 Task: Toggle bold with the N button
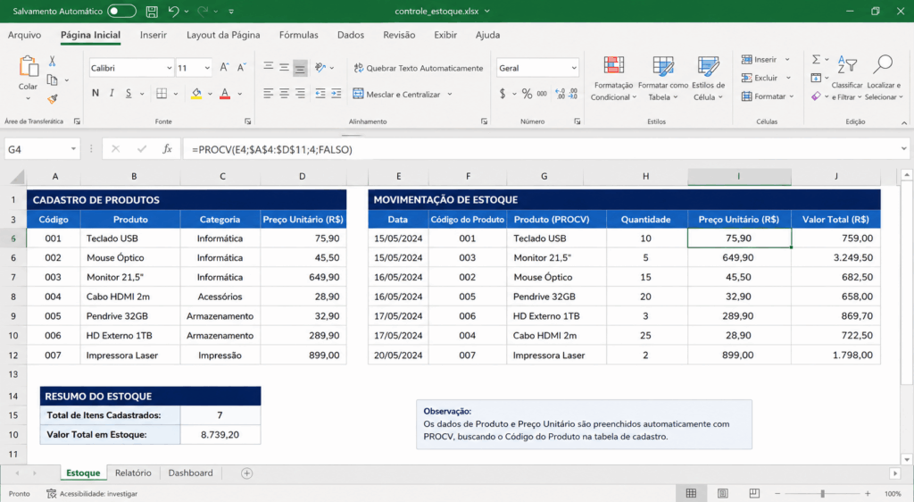(x=96, y=93)
